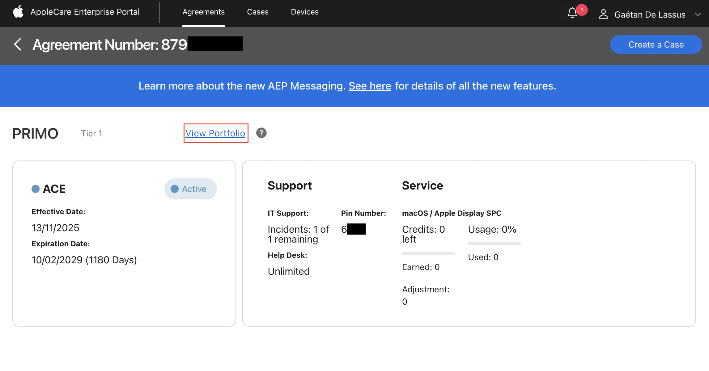The image size is (709, 371).
Task: Click the user profile icon
Action: (604, 14)
